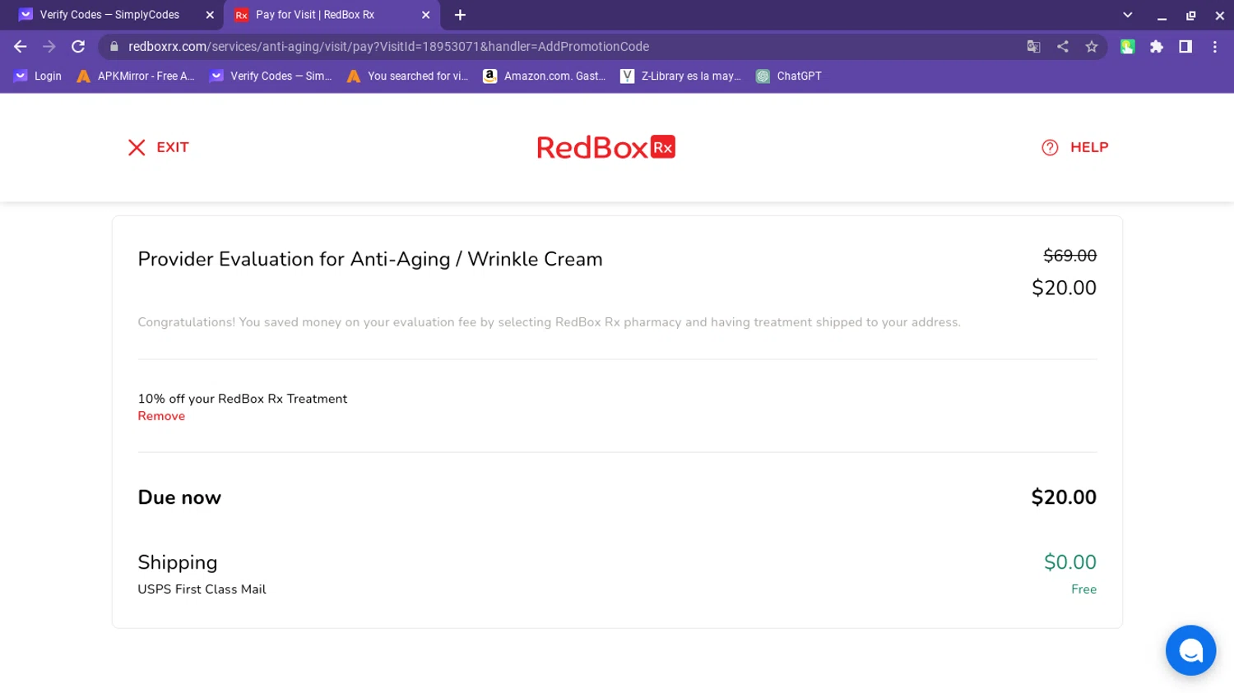Click the green Free shipping label
1234x693 pixels.
[1083, 589]
